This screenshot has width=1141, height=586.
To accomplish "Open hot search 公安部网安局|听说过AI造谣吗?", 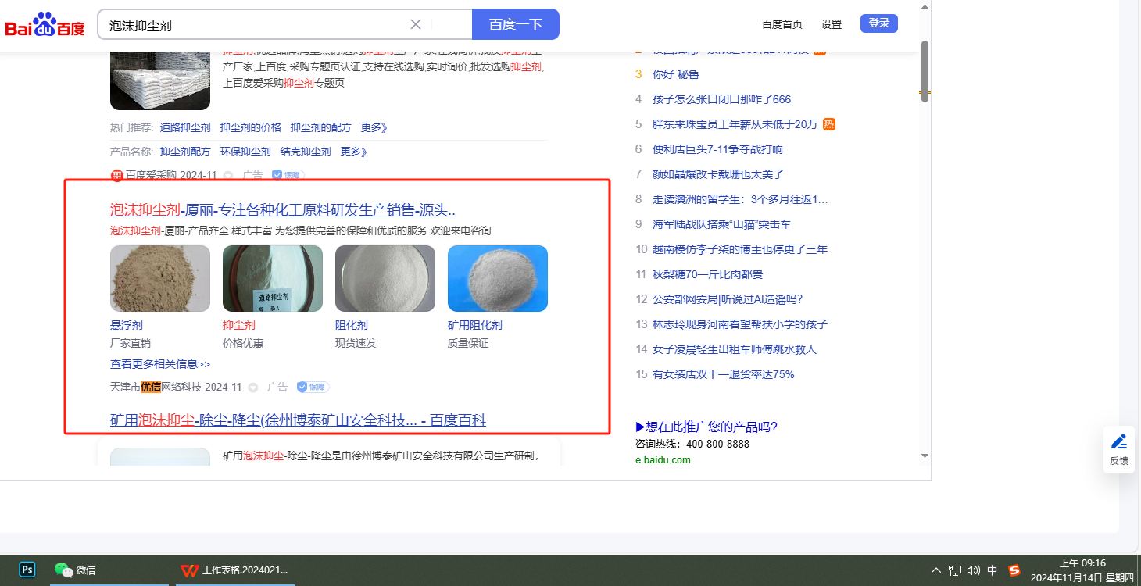I will point(728,299).
